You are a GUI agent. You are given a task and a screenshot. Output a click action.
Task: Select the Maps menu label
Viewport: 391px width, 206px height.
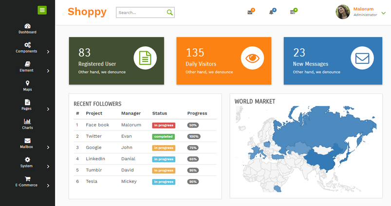click(x=27, y=90)
